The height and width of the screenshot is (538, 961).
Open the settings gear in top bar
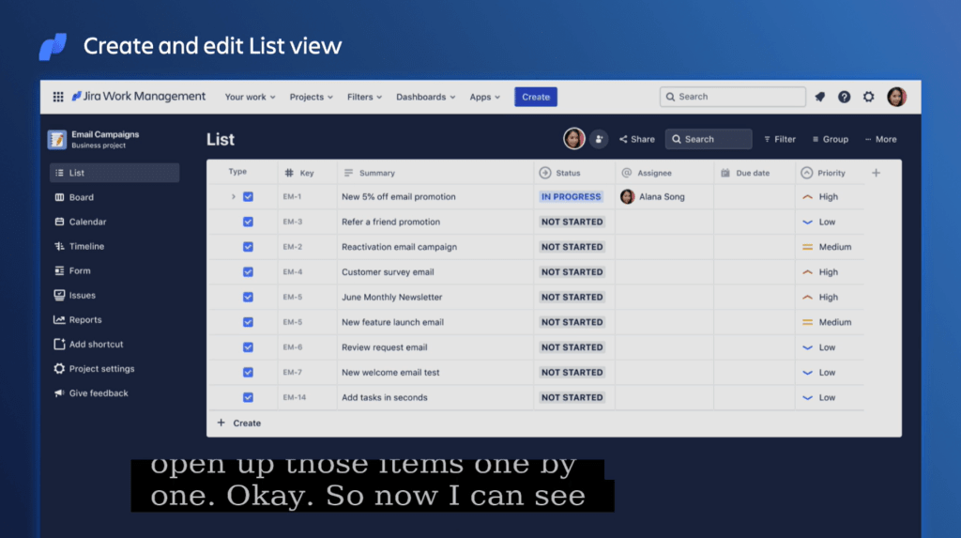[869, 97]
